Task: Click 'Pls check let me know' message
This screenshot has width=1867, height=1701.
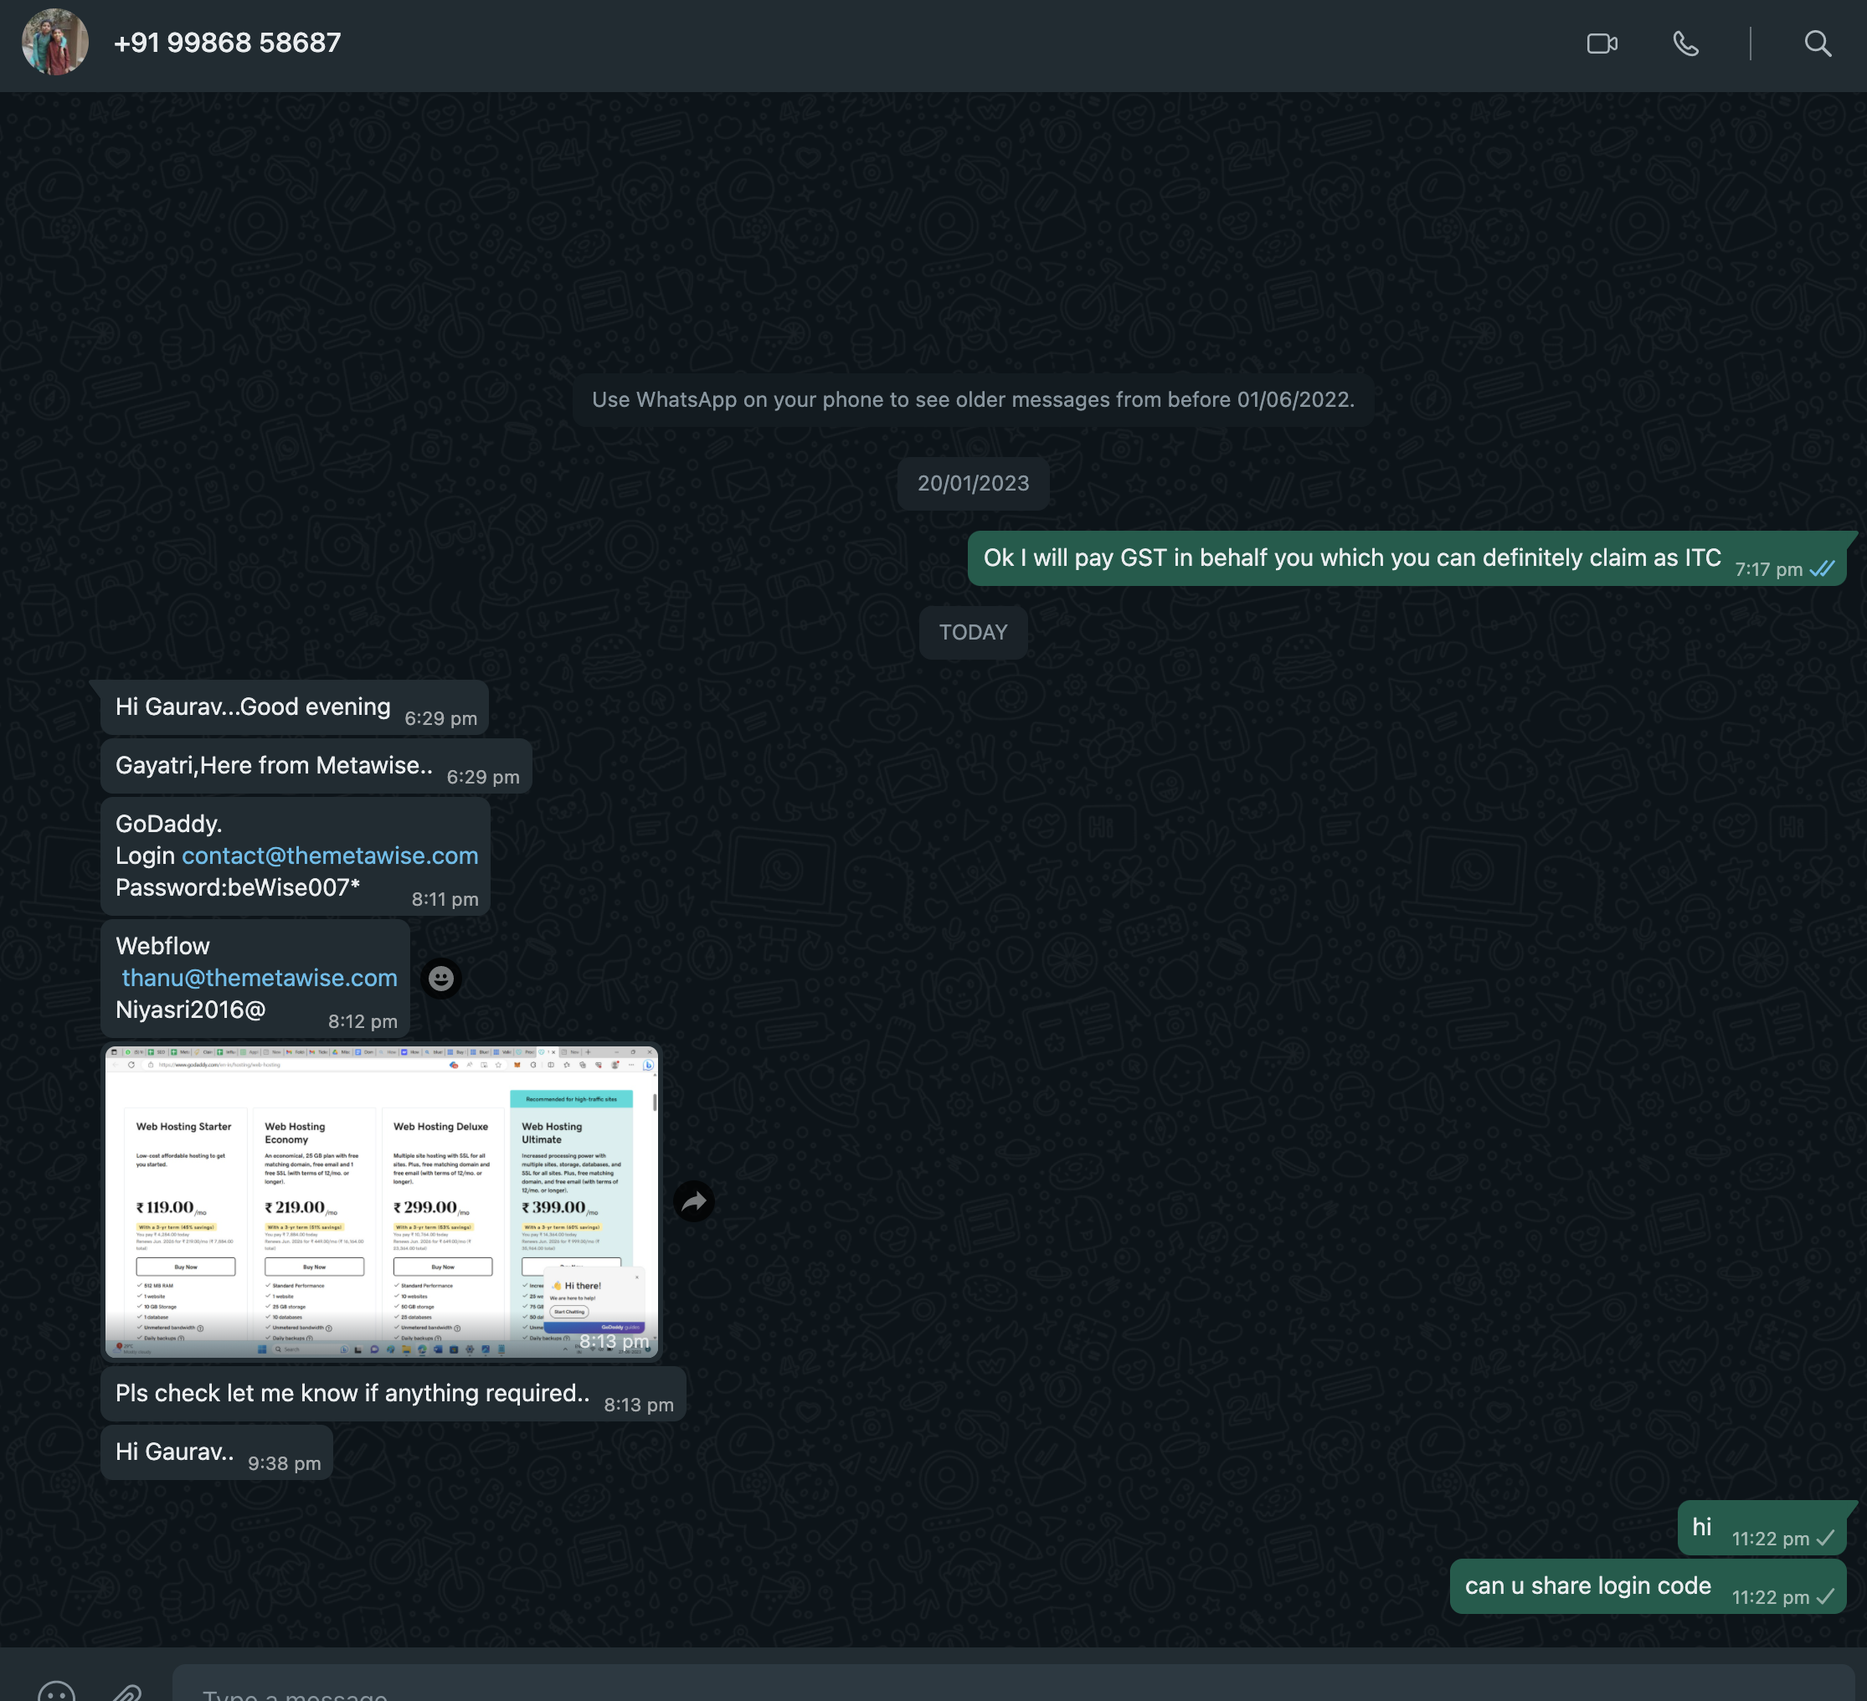Action: [x=352, y=1394]
